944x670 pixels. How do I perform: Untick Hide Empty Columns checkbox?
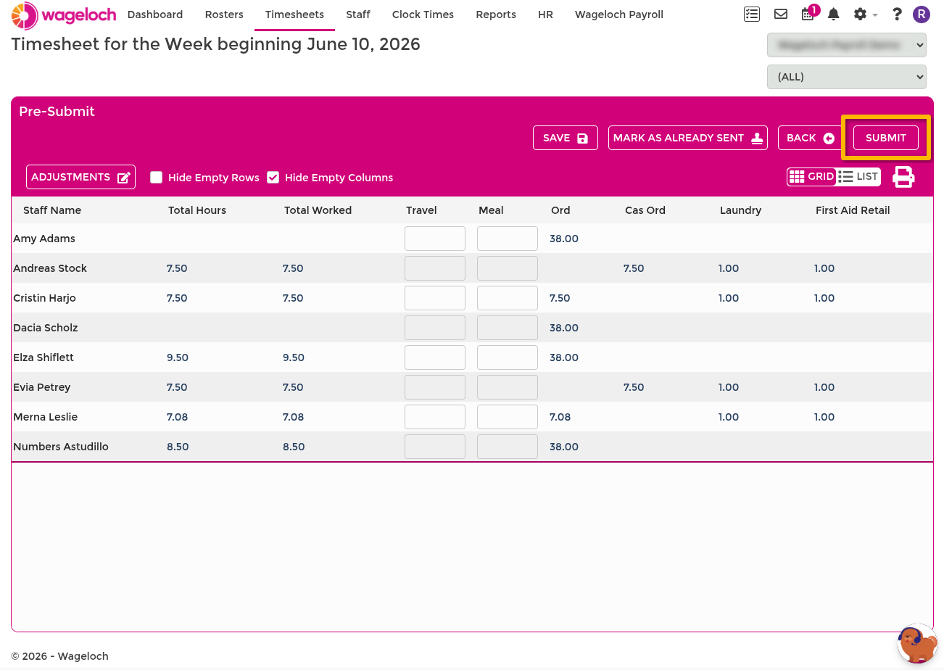click(x=273, y=177)
